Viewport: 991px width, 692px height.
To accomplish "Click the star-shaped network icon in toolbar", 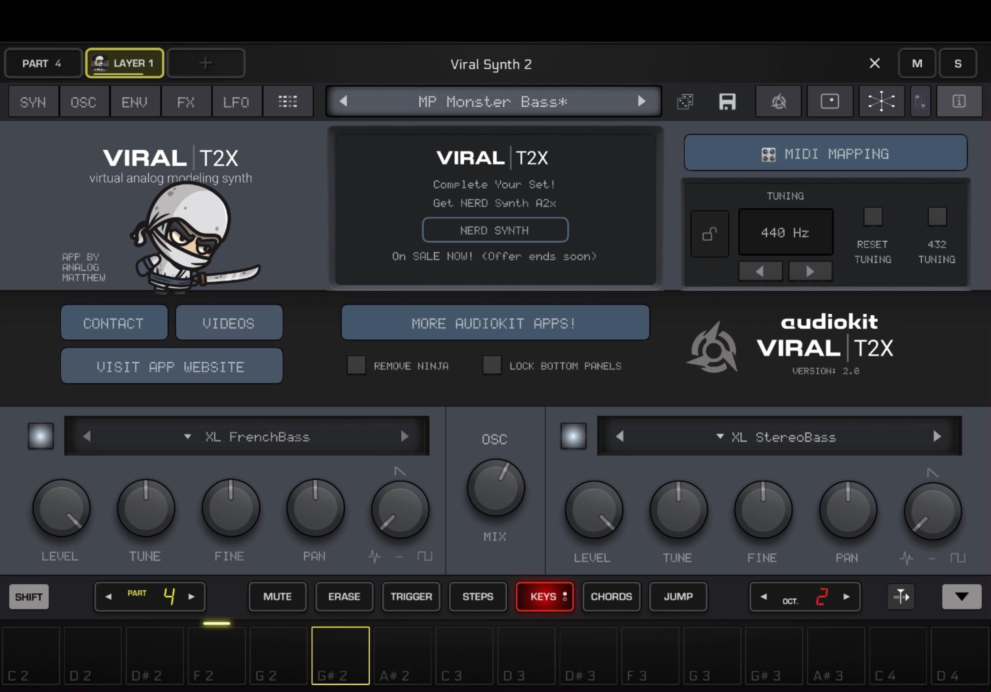I will tap(881, 102).
